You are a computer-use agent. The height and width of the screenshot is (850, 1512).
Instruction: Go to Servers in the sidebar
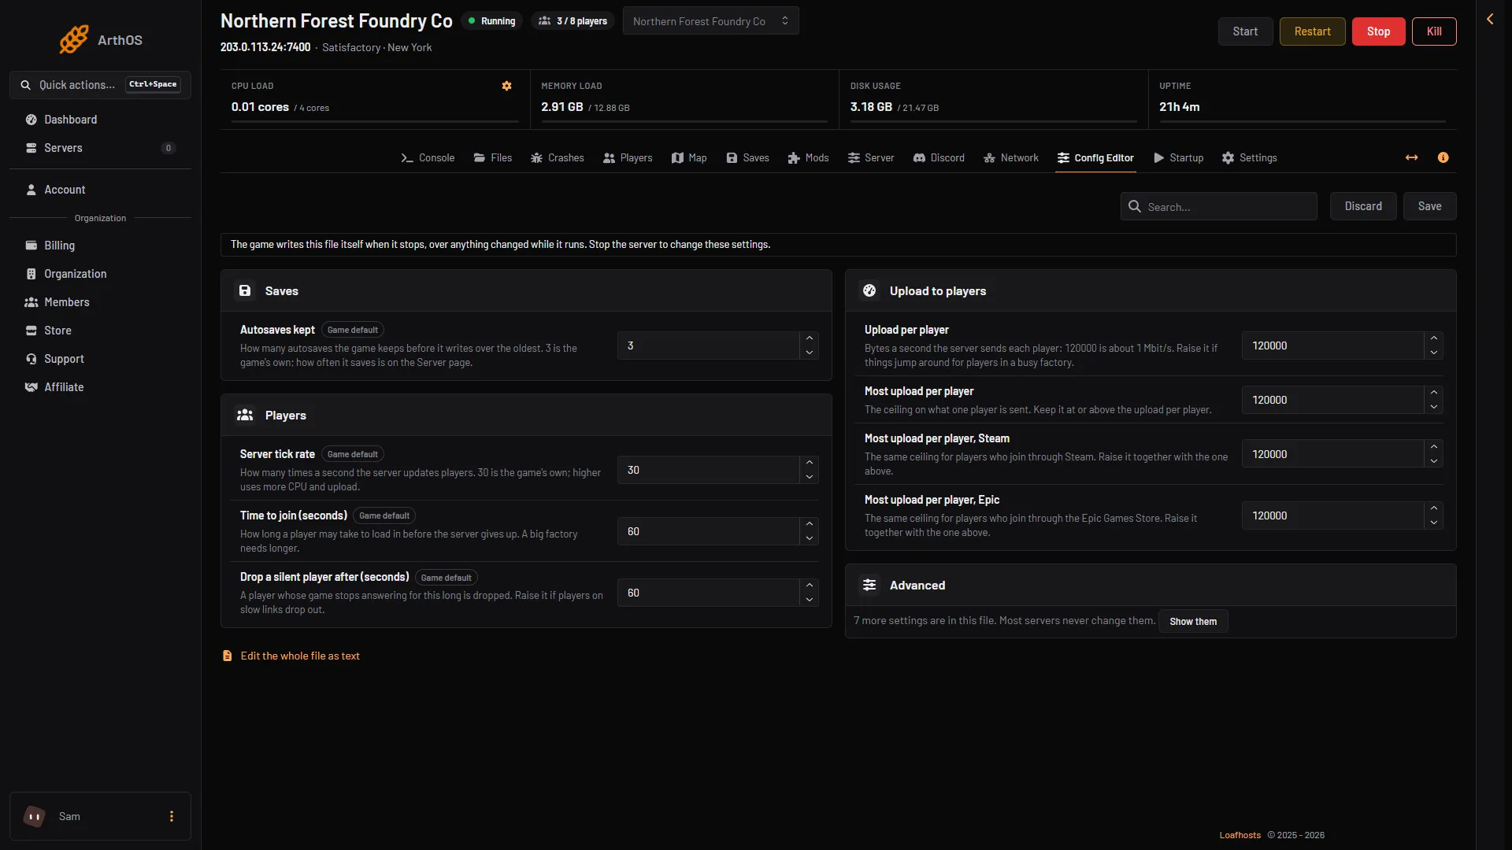(x=100, y=148)
